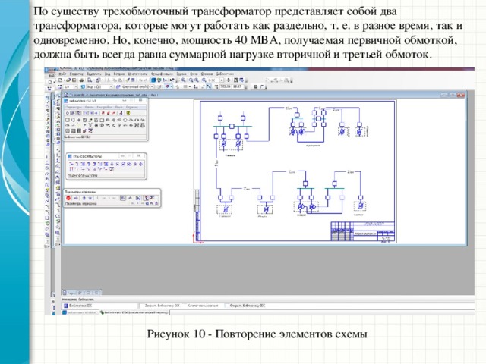
Task: Select last transformer symbol in top palette row
Action: [x=140, y=164]
